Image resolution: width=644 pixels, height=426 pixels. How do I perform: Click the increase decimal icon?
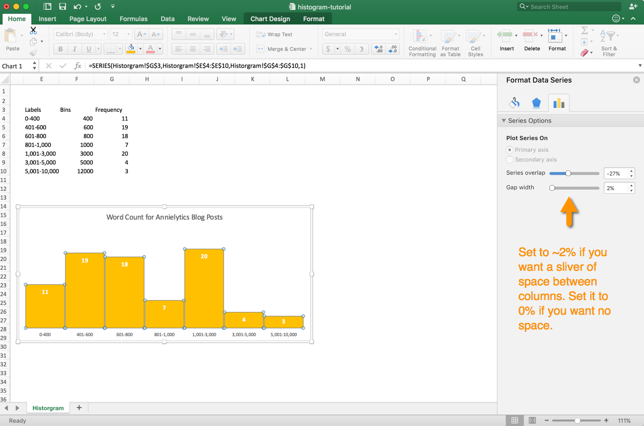click(378, 49)
